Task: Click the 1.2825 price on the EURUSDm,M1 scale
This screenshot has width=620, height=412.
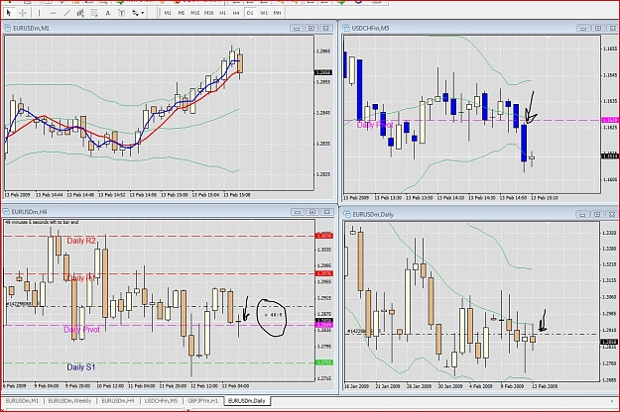Action: click(323, 174)
